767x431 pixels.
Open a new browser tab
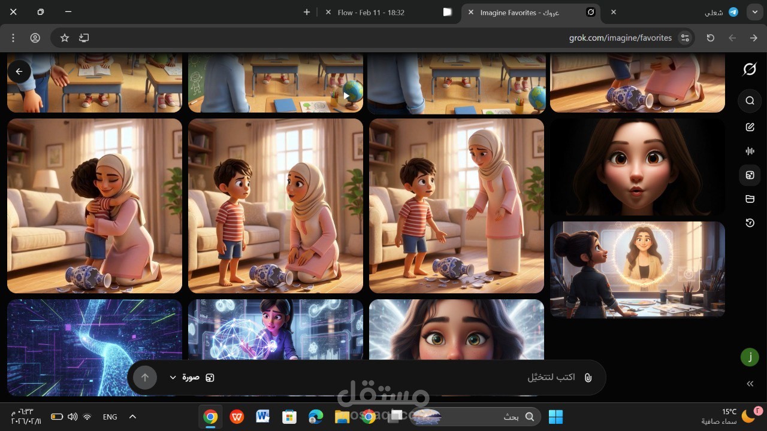pos(307,13)
